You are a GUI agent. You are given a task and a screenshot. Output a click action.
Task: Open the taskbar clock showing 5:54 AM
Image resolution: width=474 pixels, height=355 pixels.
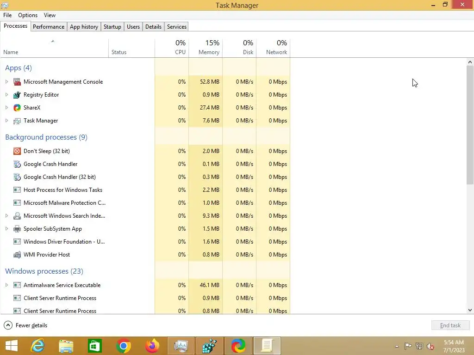click(x=454, y=346)
